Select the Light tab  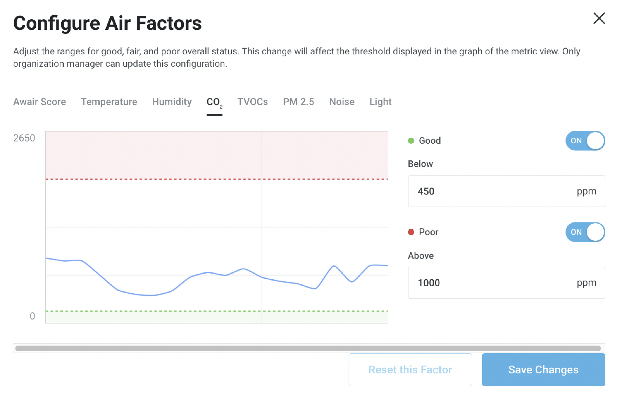coord(380,102)
